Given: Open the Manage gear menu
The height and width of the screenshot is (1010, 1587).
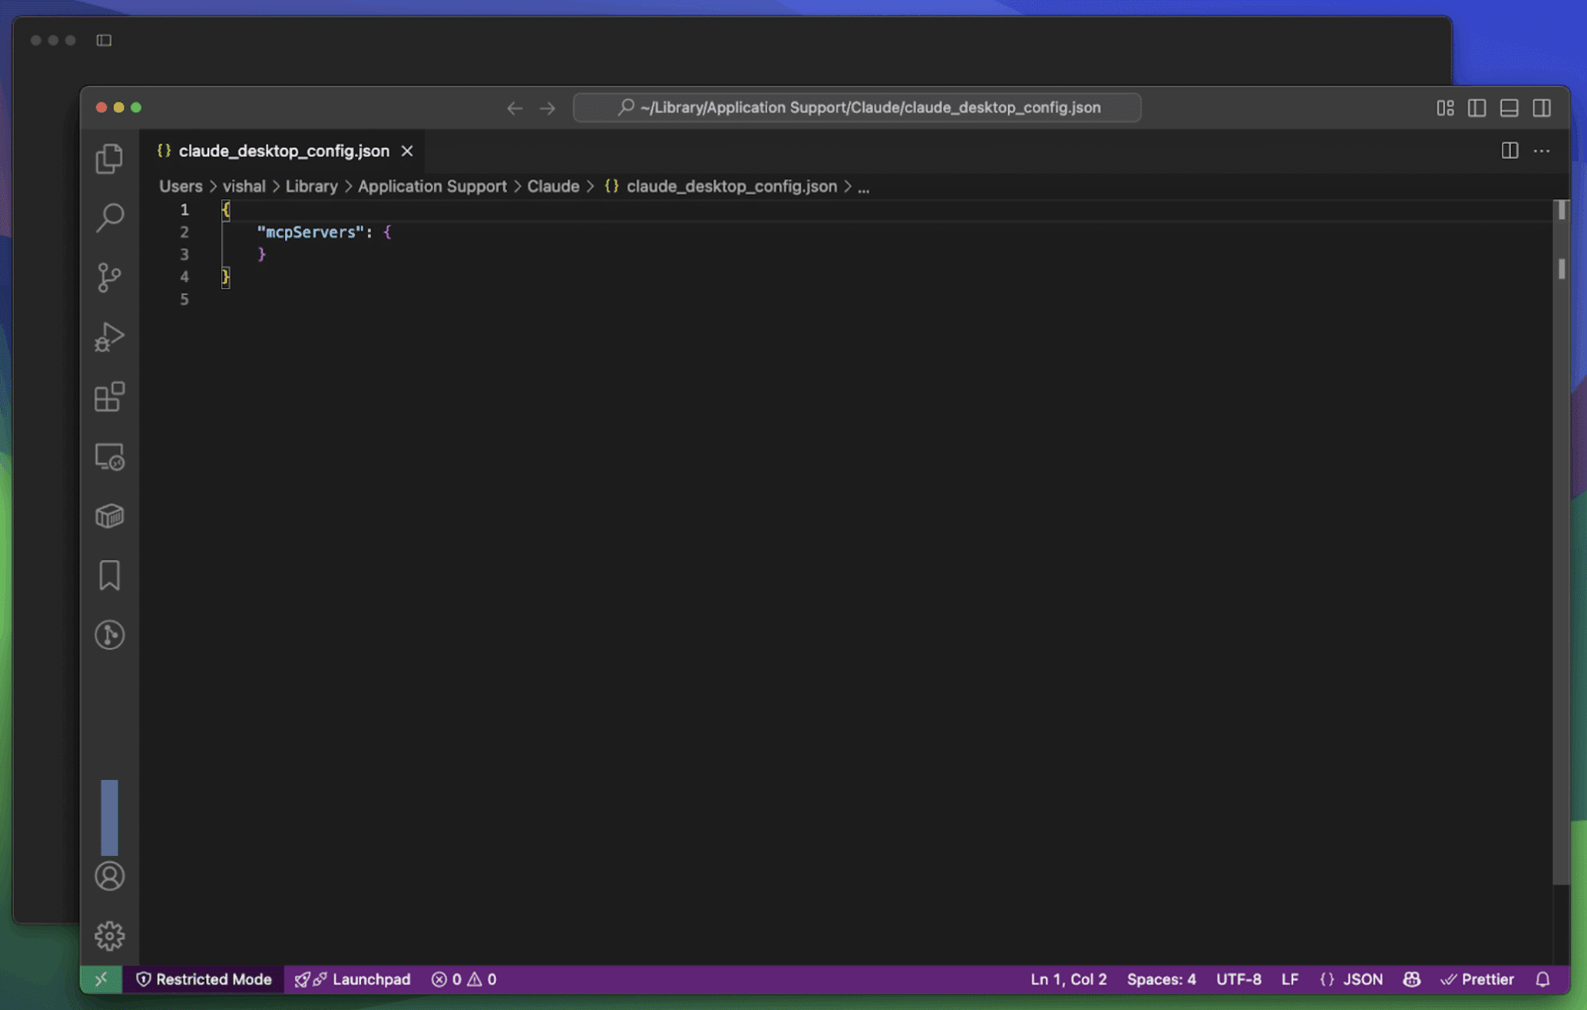Looking at the screenshot, I should pos(109,936).
